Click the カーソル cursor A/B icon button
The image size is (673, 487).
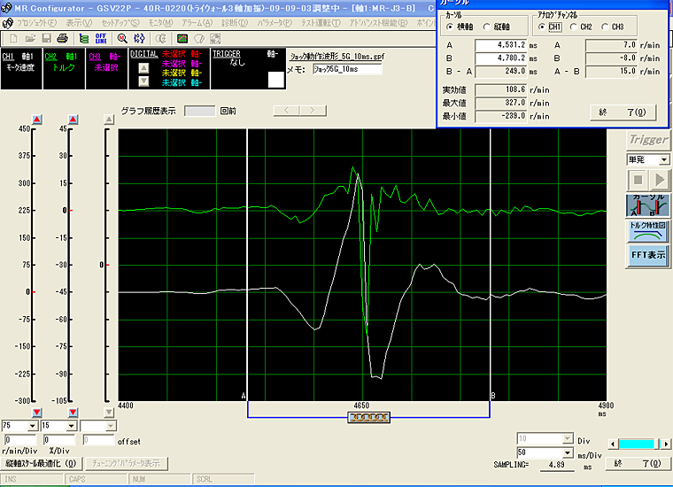pos(647,205)
